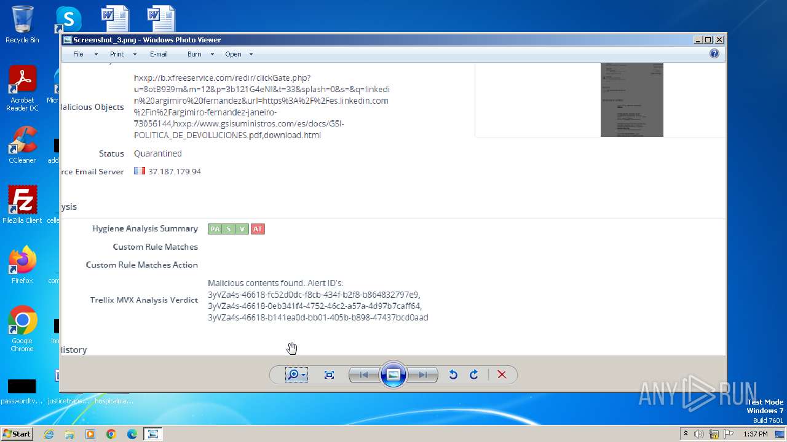Click the green S hygiene badge
Screen dimensions: 787x442
point(229,229)
